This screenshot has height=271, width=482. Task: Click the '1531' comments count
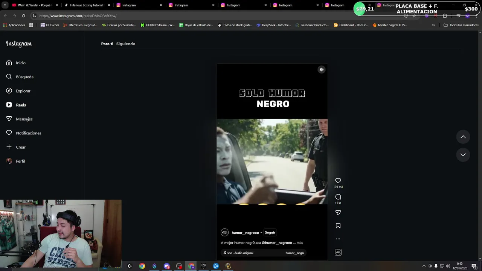click(338, 203)
